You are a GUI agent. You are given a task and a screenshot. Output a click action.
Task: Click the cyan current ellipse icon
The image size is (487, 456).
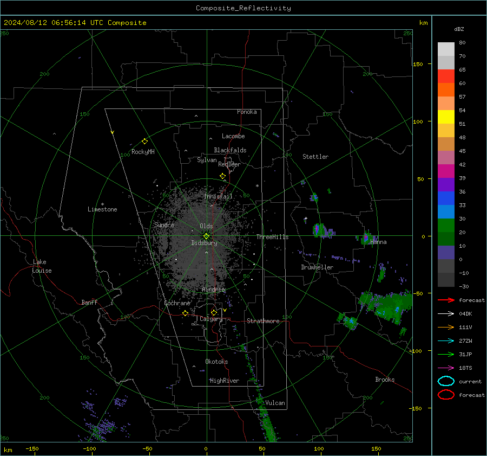pos(446,381)
